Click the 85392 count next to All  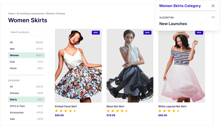tap(39, 42)
